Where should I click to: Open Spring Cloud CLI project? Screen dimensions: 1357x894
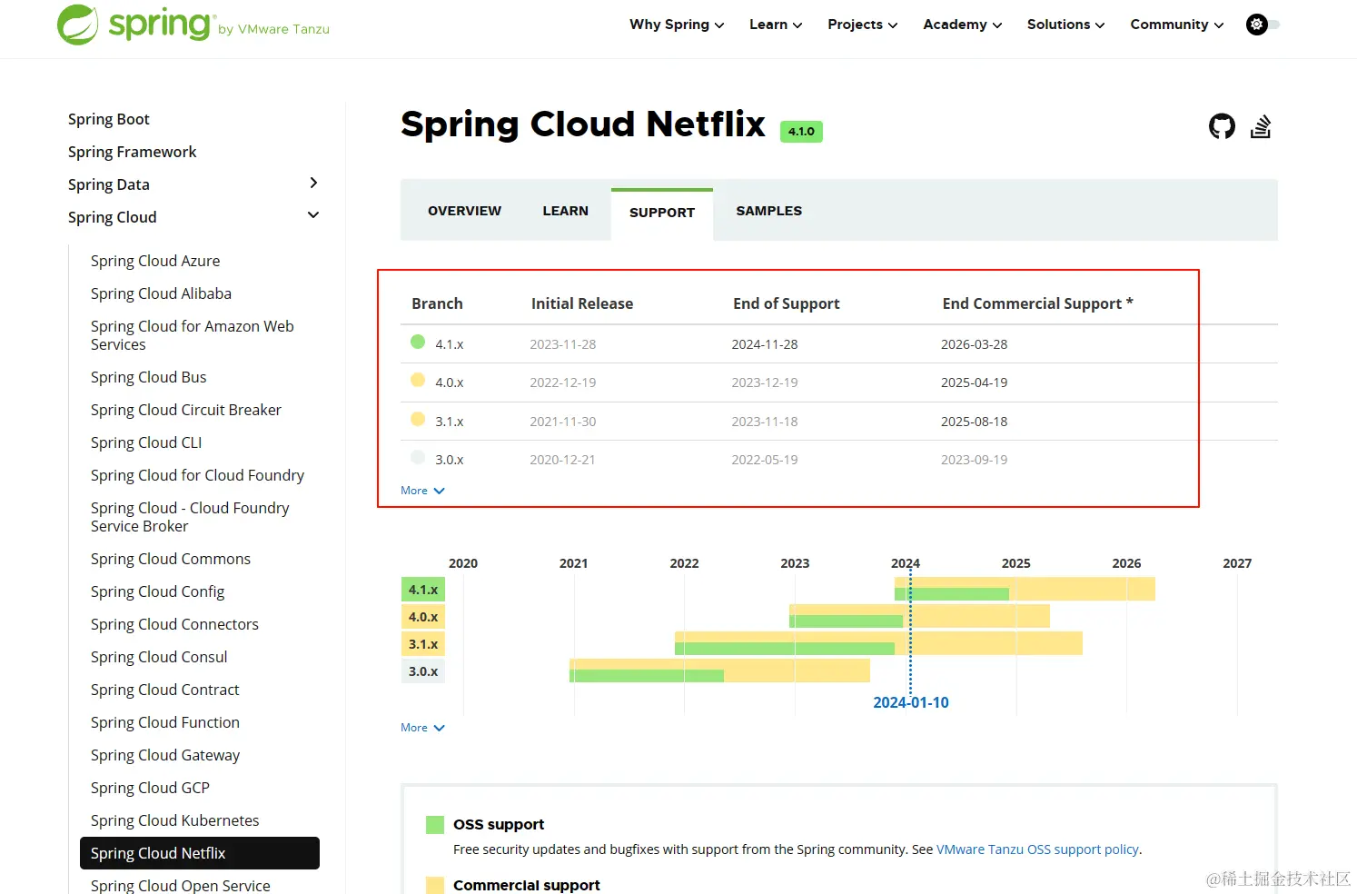(146, 442)
